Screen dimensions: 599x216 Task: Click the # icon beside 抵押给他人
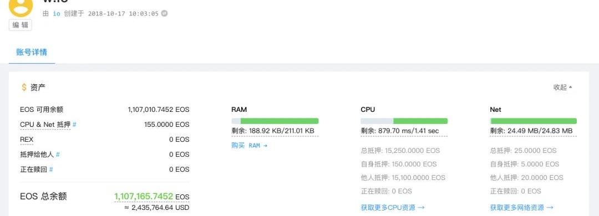[58, 155]
